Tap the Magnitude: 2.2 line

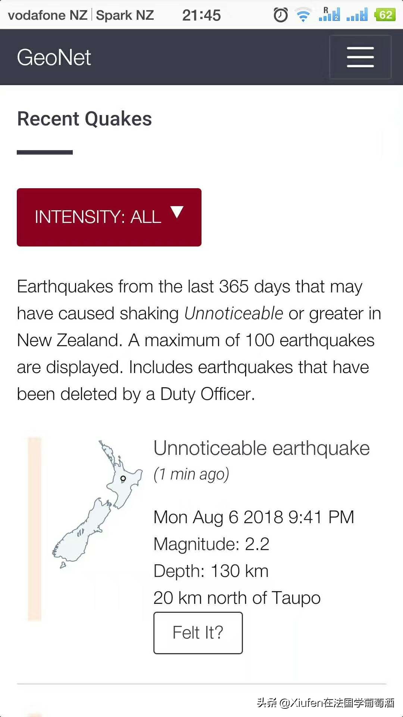click(212, 544)
